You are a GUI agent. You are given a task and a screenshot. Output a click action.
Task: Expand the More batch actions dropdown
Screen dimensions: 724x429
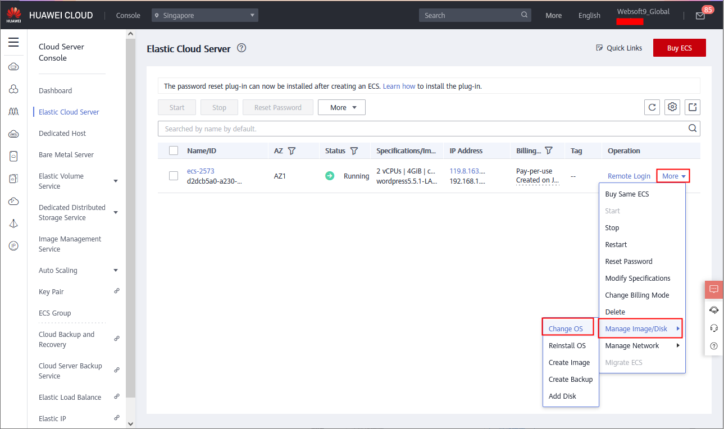click(341, 107)
